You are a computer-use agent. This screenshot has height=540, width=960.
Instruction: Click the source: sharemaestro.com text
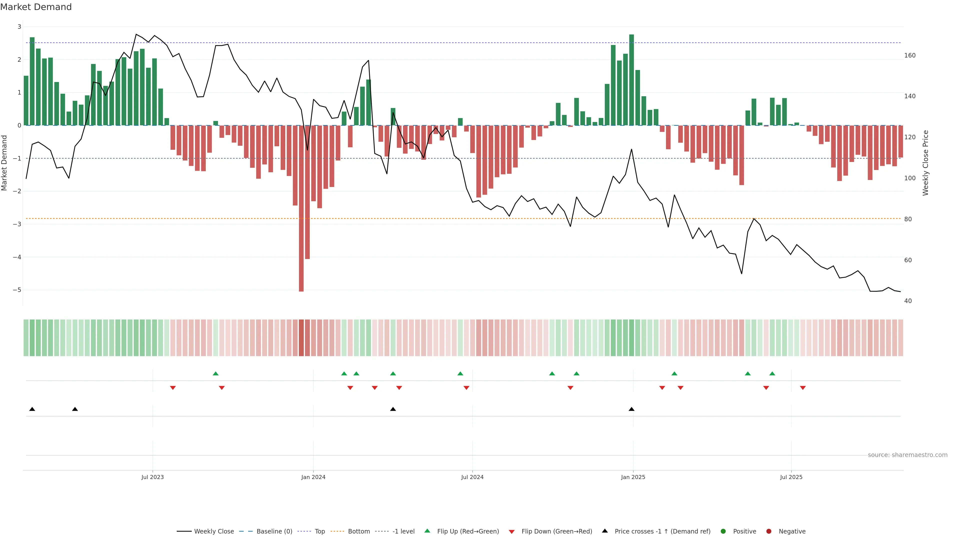(x=907, y=455)
